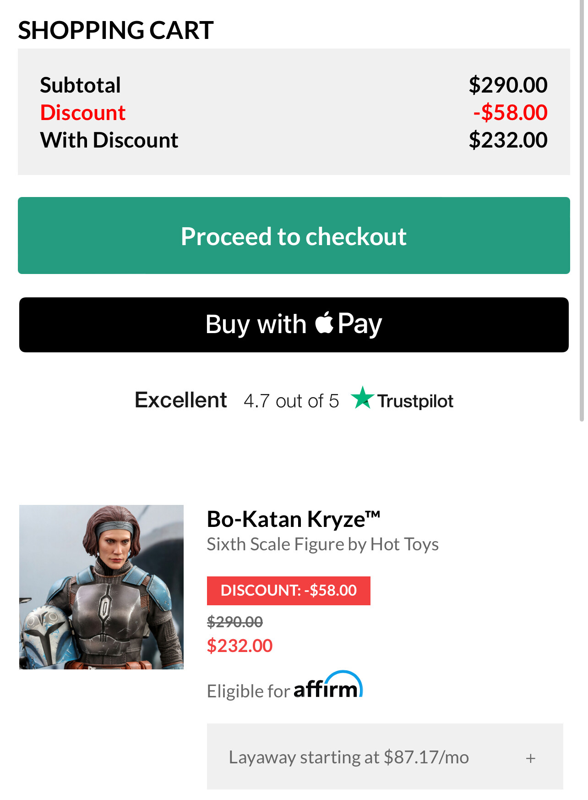The height and width of the screenshot is (800, 588).
Task: Click the Excellent rating text
Action: pyautogui.click(x=181, y=400)
